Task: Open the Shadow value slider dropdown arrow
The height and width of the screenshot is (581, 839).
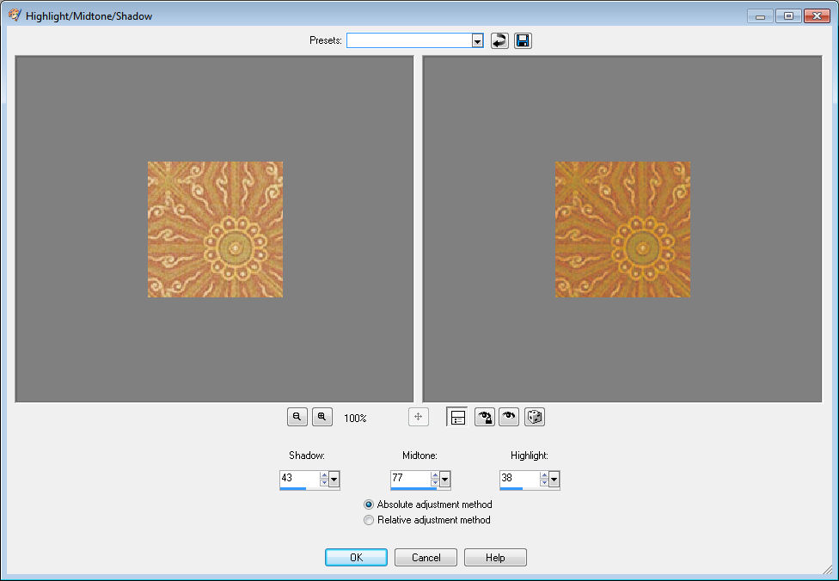Action: [x=334, y=479]
